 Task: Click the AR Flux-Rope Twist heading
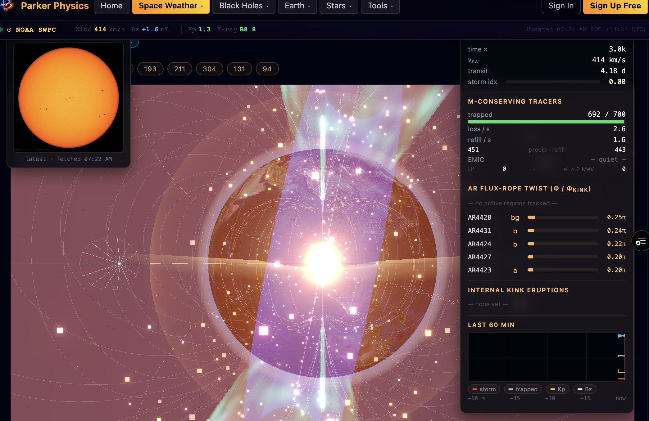[x=529, y=189]
